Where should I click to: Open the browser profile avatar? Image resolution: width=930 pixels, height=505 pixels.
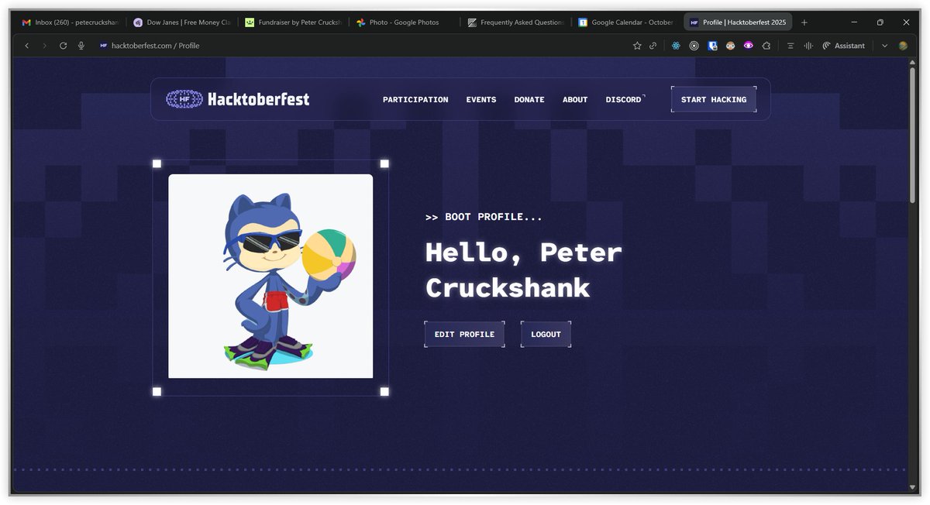(903, 46)
